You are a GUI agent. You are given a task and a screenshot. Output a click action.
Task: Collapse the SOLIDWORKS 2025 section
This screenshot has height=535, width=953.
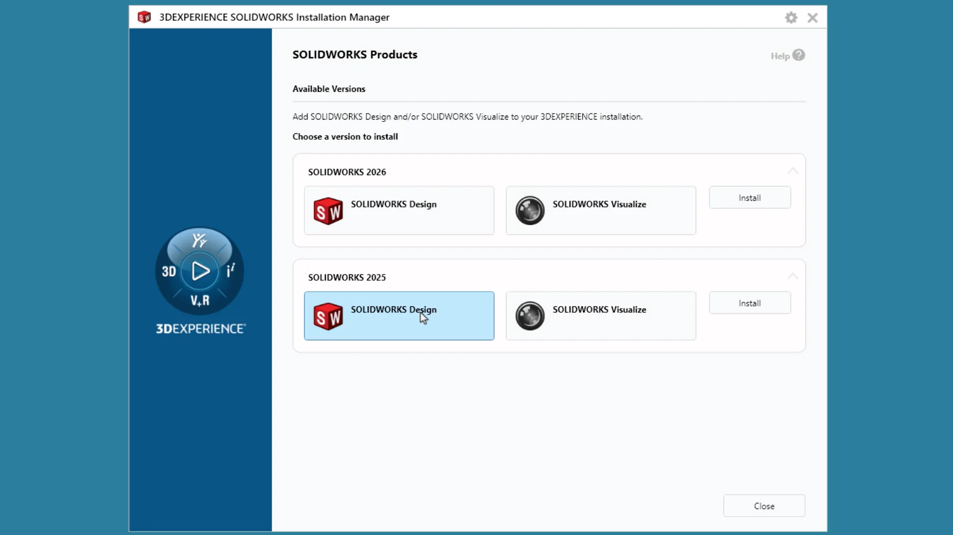793,277
